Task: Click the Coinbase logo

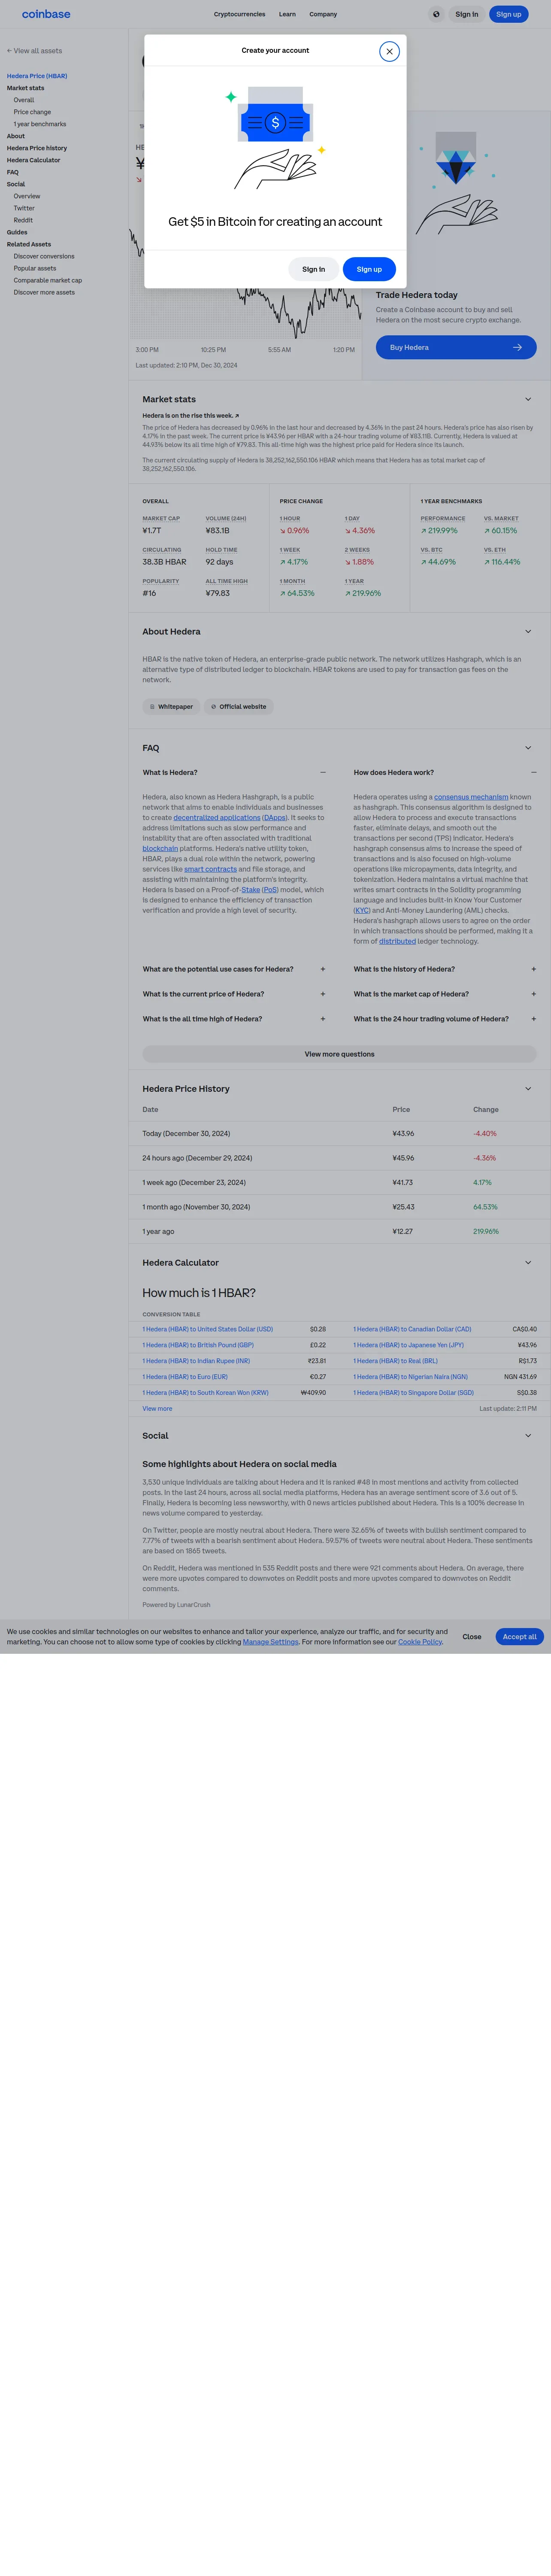Action: [46, 14]
